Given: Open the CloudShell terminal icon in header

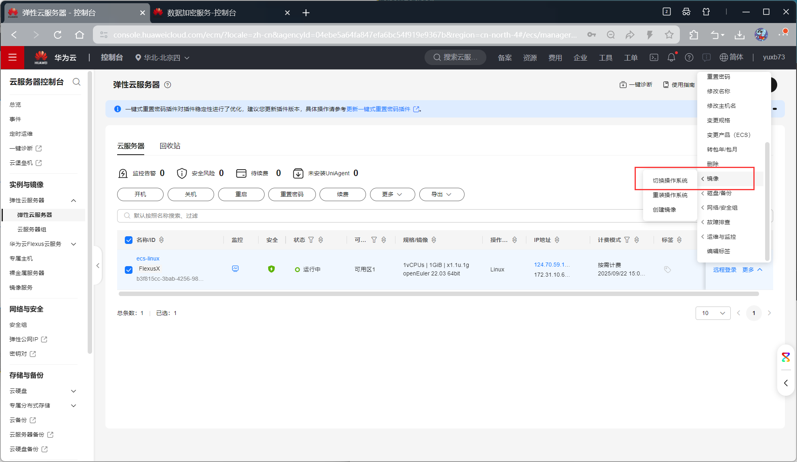Looking at the screenshot, I should (654, 57).
